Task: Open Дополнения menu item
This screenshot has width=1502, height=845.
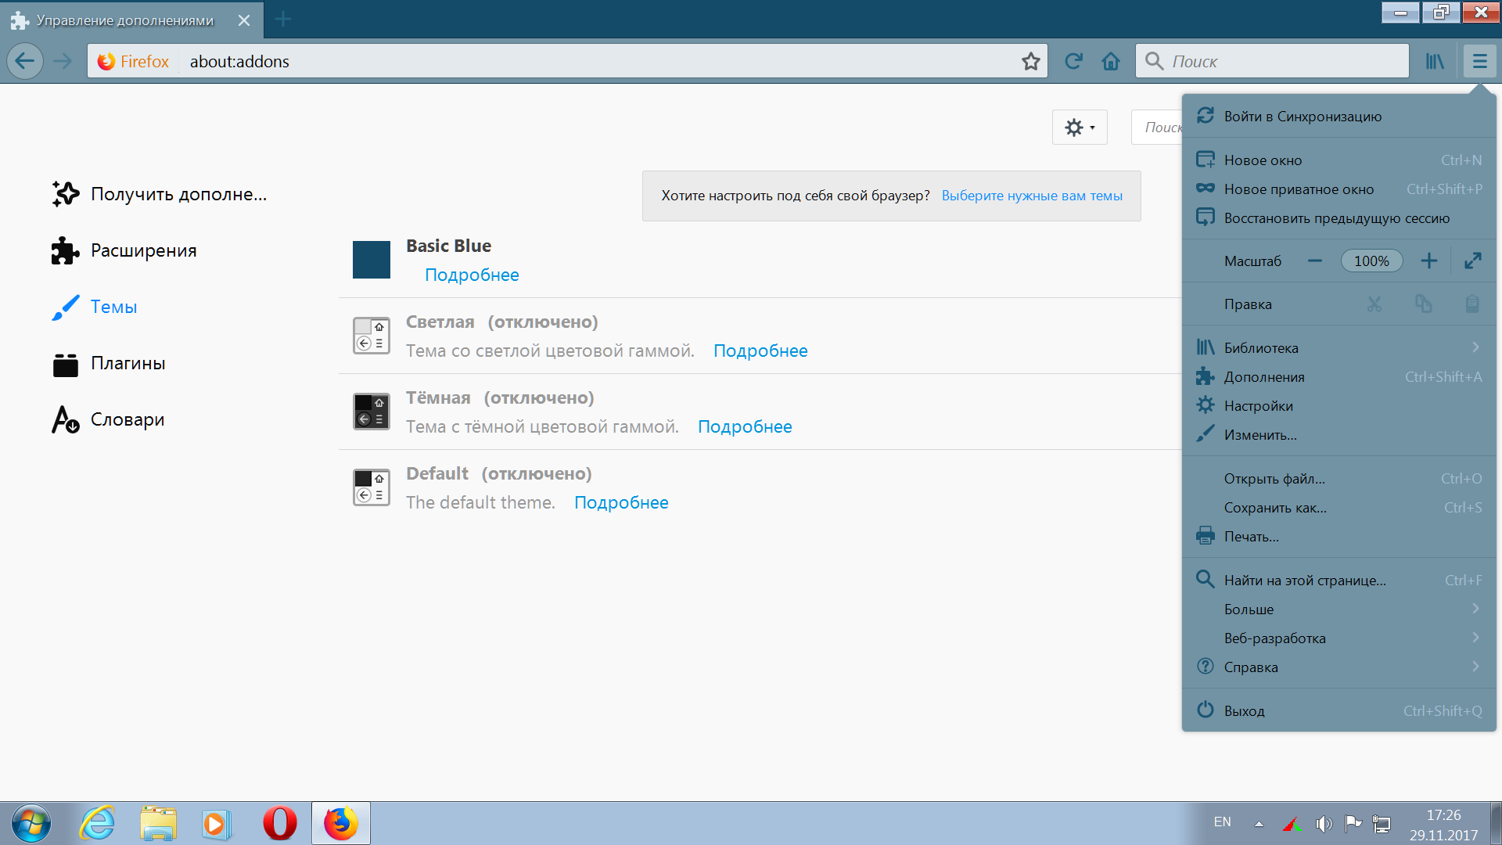Action: (x=1339, y=376)
